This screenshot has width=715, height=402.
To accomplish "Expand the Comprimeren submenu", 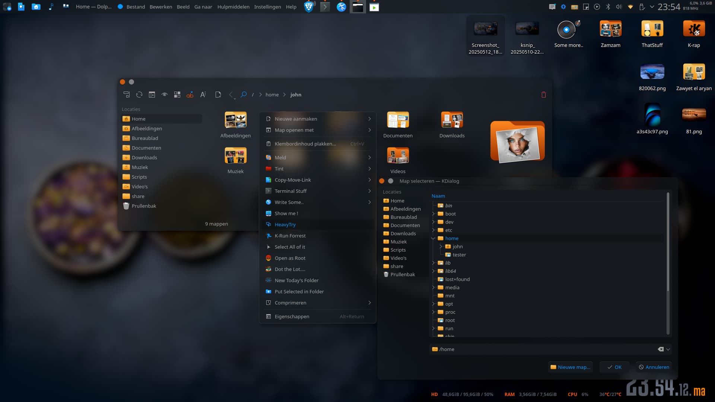I will tap(318, 303).
